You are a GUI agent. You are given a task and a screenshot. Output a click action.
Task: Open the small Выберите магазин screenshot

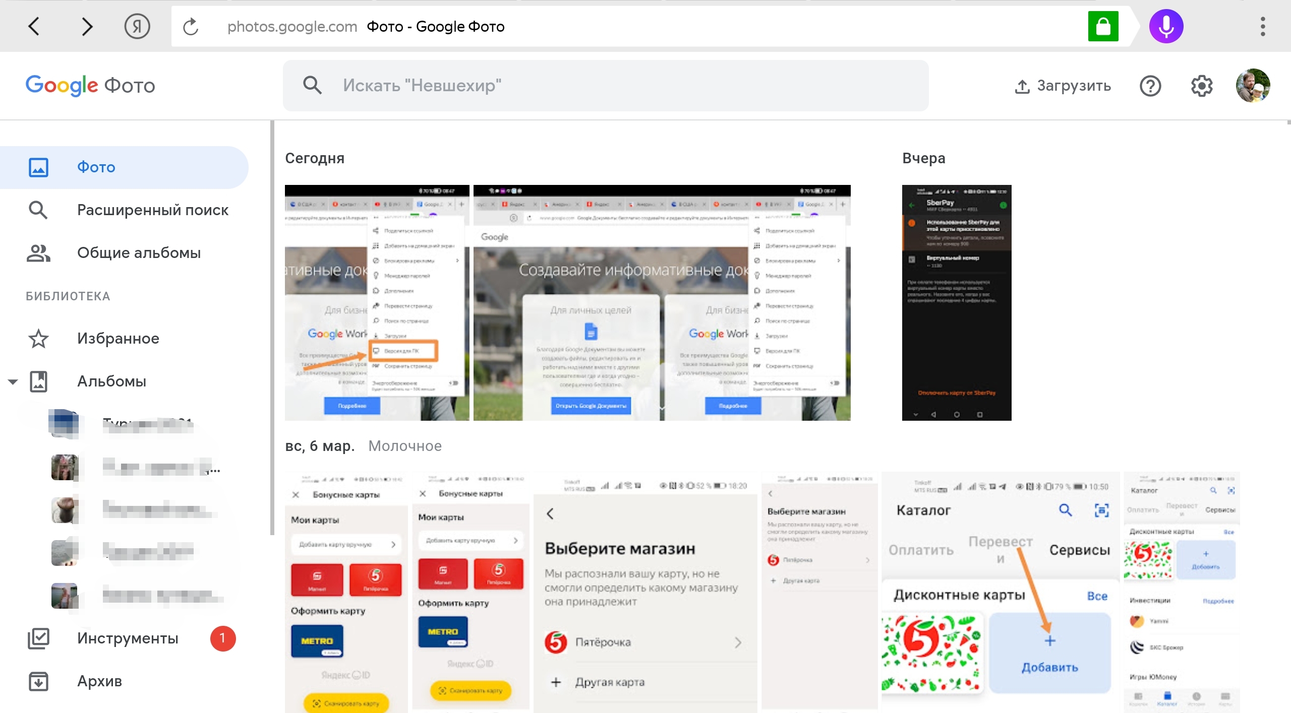coord(820,593)
